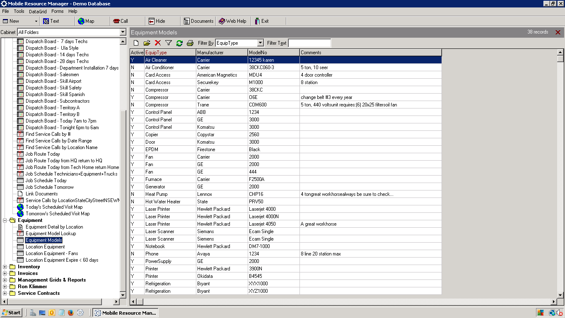565x318 pixels.
Task: Select the Phone Avaya row
Action: click(x=286, y=254)
